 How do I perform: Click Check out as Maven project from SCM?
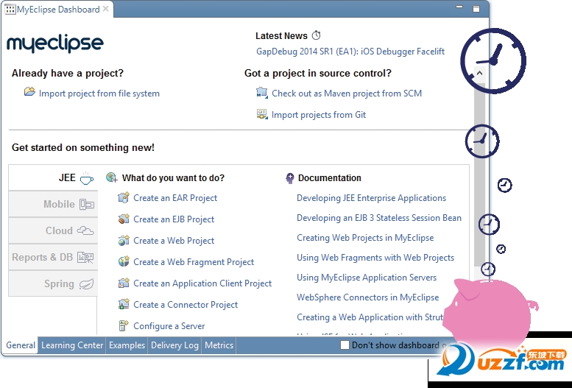pyautogui.click(x=347, y=94)
